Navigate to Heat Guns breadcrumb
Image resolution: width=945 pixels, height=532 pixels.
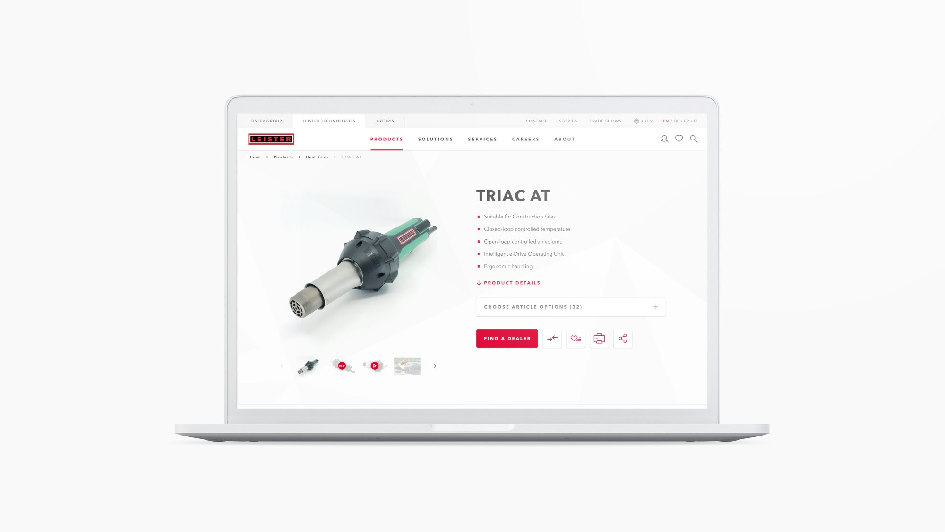317,157
